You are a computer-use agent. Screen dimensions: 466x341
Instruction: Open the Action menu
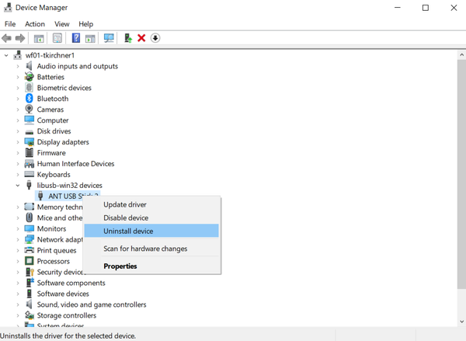pos(35,24)
